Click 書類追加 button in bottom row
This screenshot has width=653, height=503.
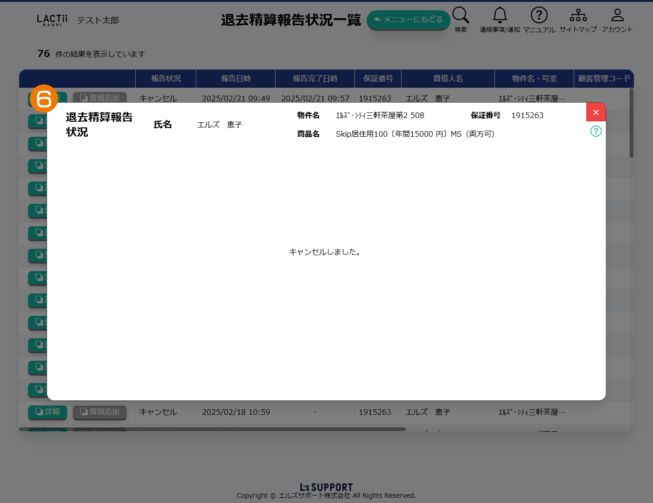pyautogui.click(x=100, y=412)
